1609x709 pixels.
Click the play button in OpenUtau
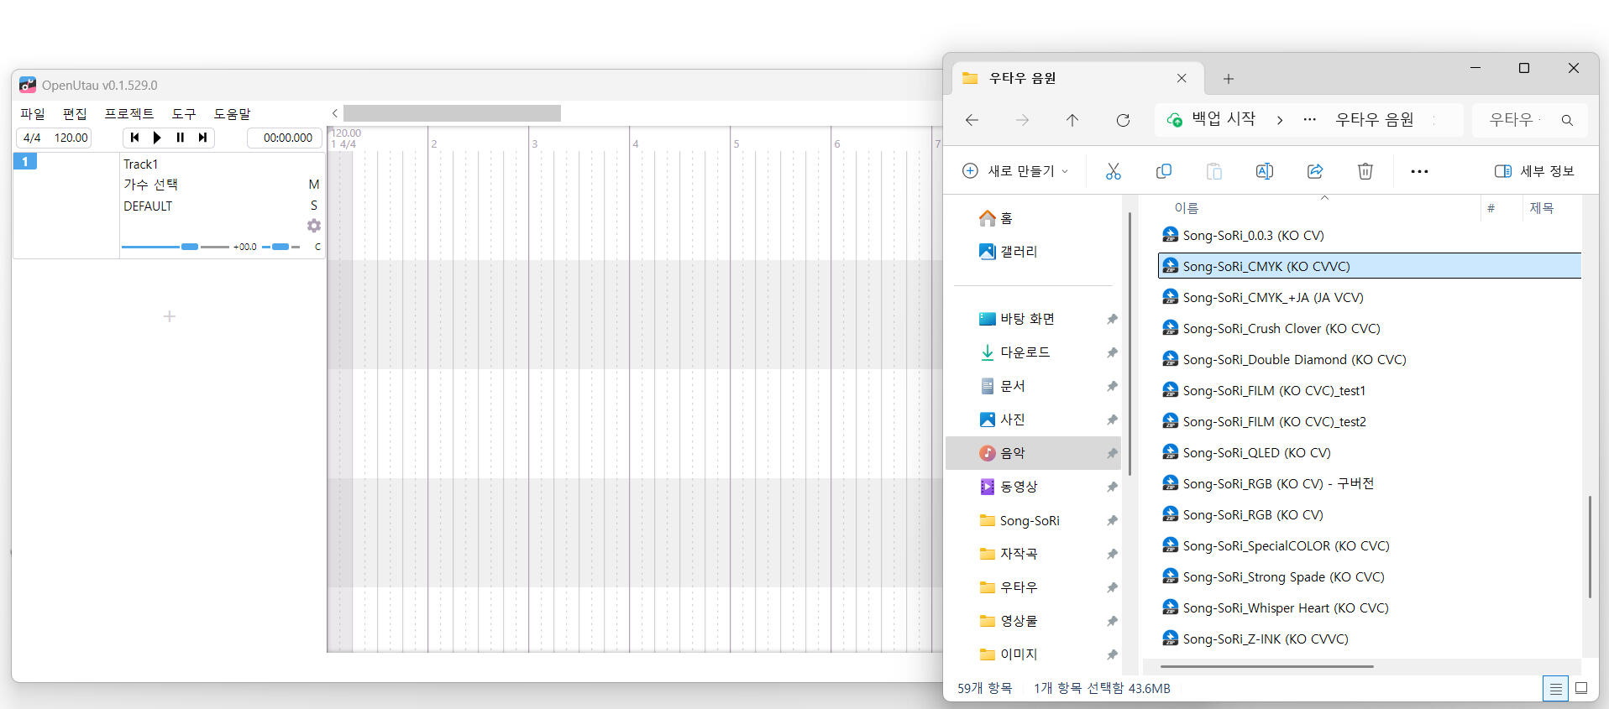pos(157,138)
